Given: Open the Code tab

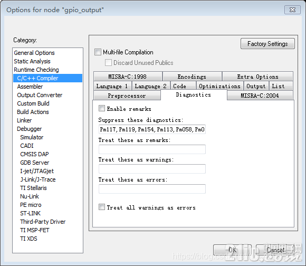Looking at the screenshot, I should click(183, 86).
